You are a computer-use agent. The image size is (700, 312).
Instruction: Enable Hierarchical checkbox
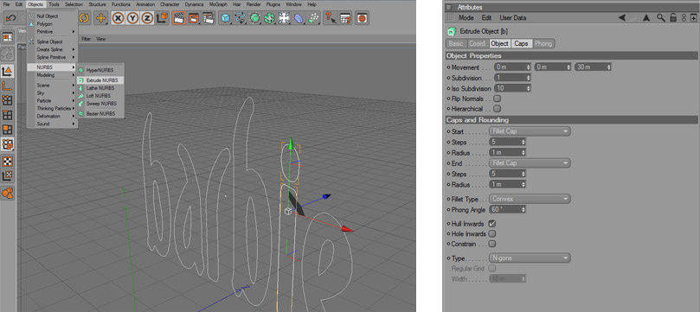click(x=497, y=108)
